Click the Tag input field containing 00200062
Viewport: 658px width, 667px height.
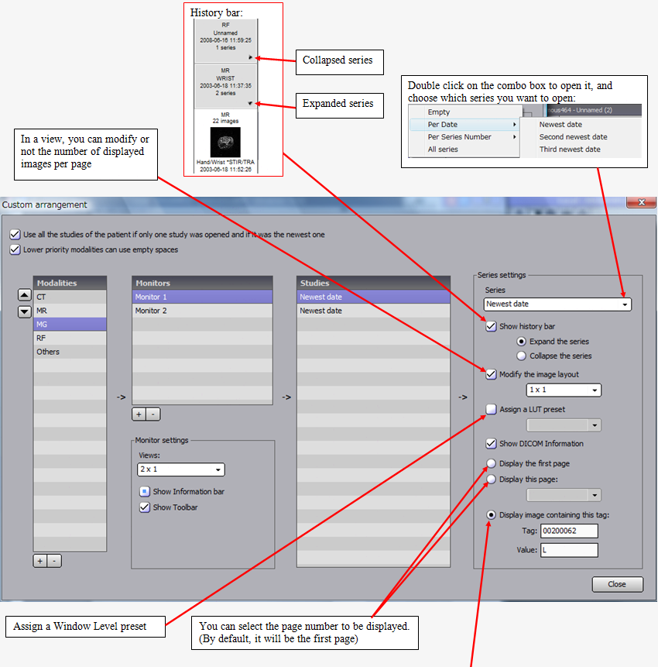pos(571,531)
